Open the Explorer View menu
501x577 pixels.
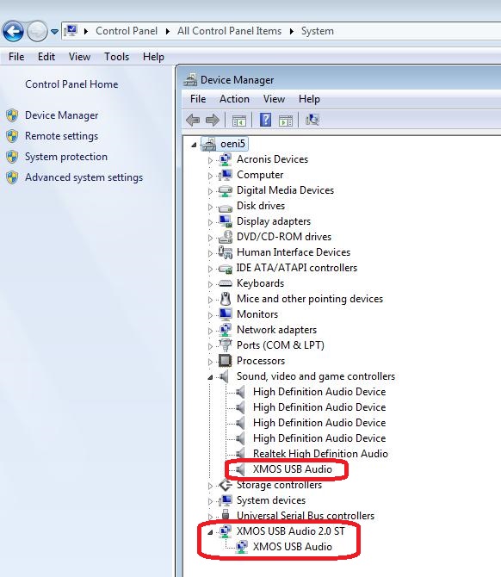click(x=79, y=57)
